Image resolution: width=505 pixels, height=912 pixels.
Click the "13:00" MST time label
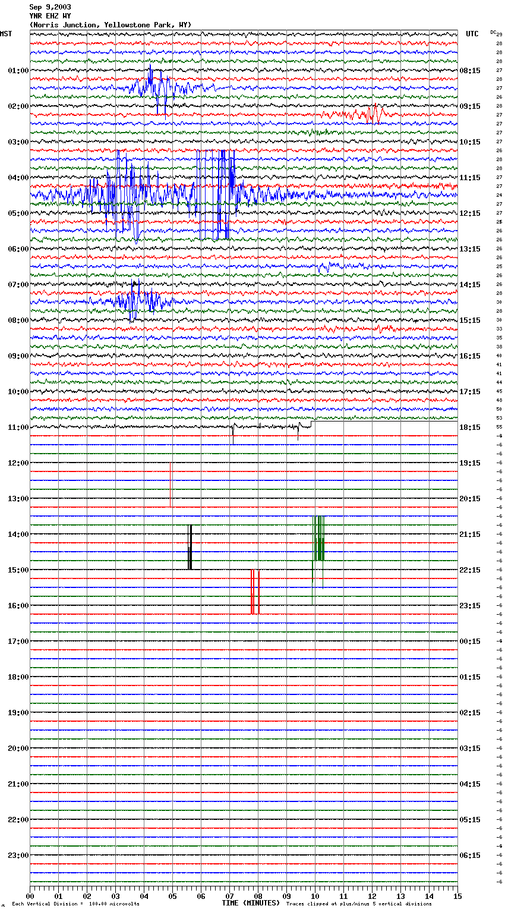pyautogui.click(x=18, y=499)
